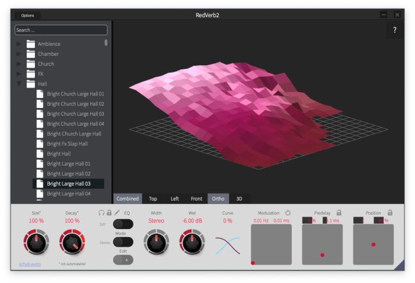Open the Options menu
415x283 pixels.
(x=27, y=15)
